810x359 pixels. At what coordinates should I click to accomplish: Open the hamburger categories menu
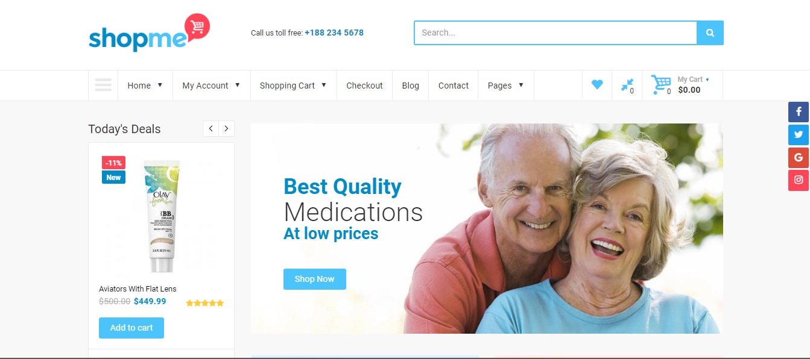coord(103,85)
